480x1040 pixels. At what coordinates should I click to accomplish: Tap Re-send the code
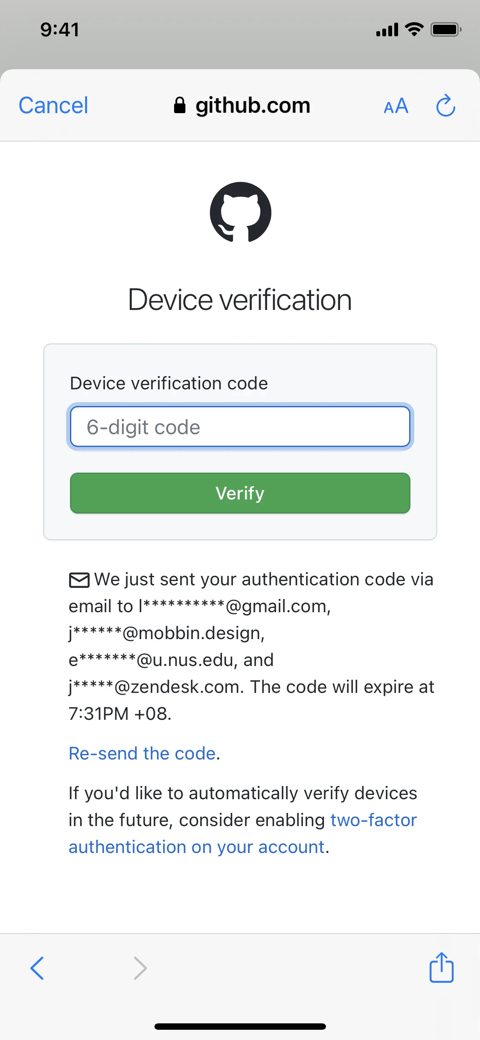(x=142, y=753)
